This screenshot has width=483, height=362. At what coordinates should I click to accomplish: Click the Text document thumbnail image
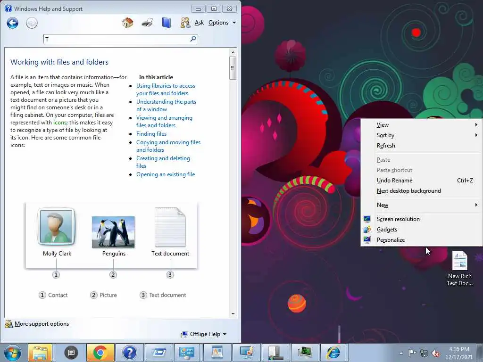pyautogui.click(x=170, y=227)
